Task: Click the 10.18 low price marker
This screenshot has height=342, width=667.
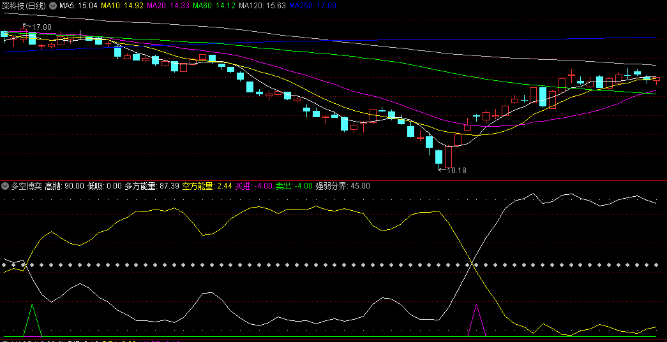Action: pyautogui.click(x=456, y=171)
